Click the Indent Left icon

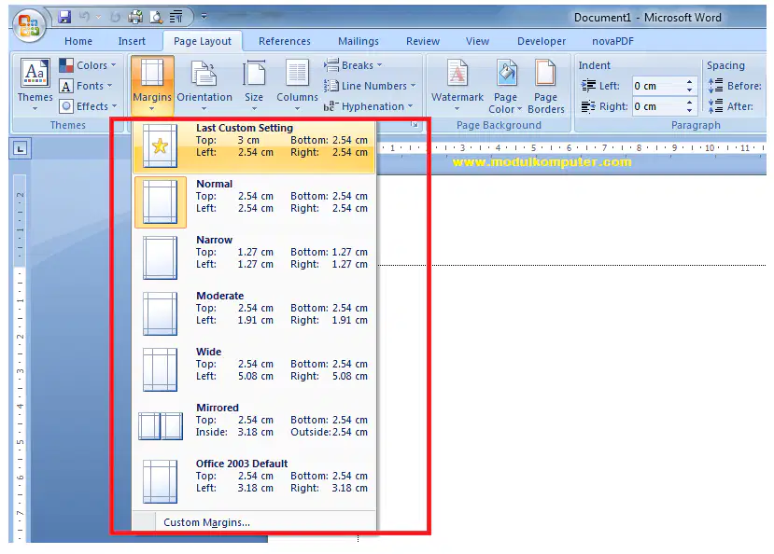[x=588, y=86]
